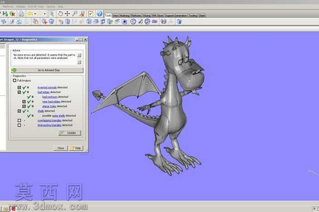This screenshot has height=212, width=319.
Task: Click the blue shield icon in second toolbar
Action: 52,22
